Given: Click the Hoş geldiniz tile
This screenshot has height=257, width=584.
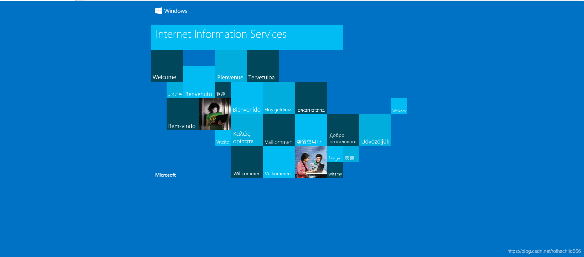Looking at the screenshot, I should 279,98.
